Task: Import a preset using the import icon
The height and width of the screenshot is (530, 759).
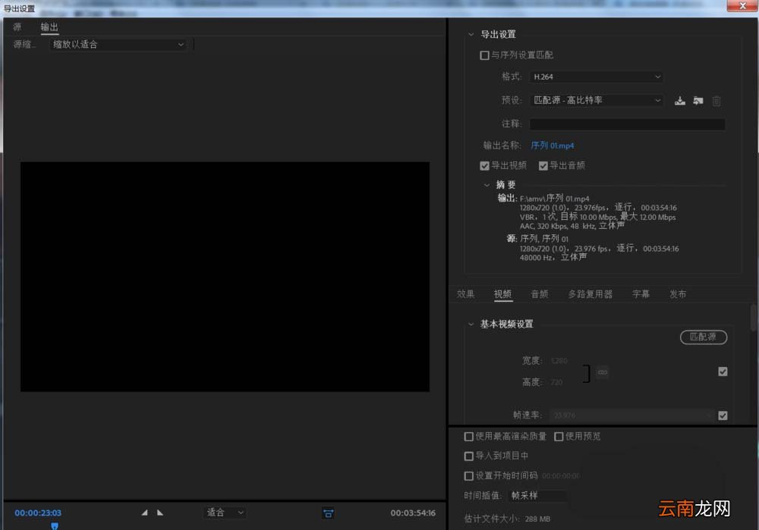Action: tap(698, 101)
